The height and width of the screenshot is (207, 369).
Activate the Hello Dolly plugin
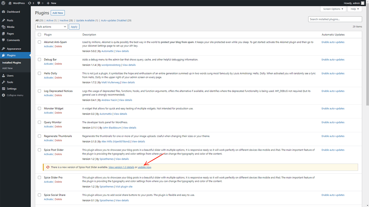[48, 78]
